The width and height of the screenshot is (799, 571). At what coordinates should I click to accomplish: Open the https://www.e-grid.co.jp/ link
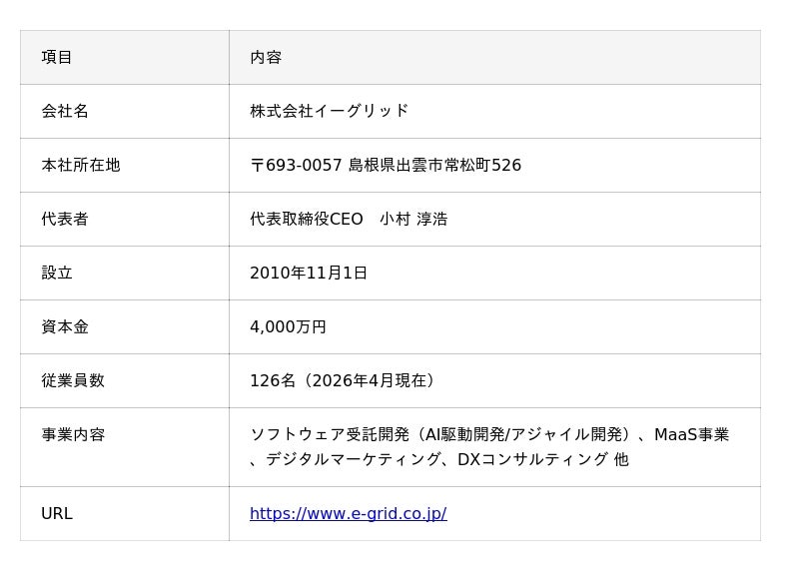(348, 514)
